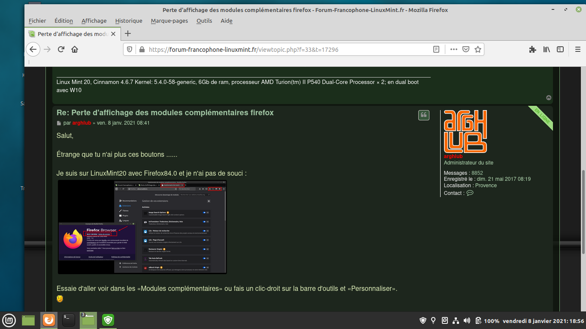Open the network connections tray icon

pyautogui.click(x=456, y=320)
